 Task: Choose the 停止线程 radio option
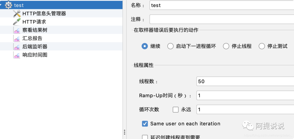(x=226, y=46)
